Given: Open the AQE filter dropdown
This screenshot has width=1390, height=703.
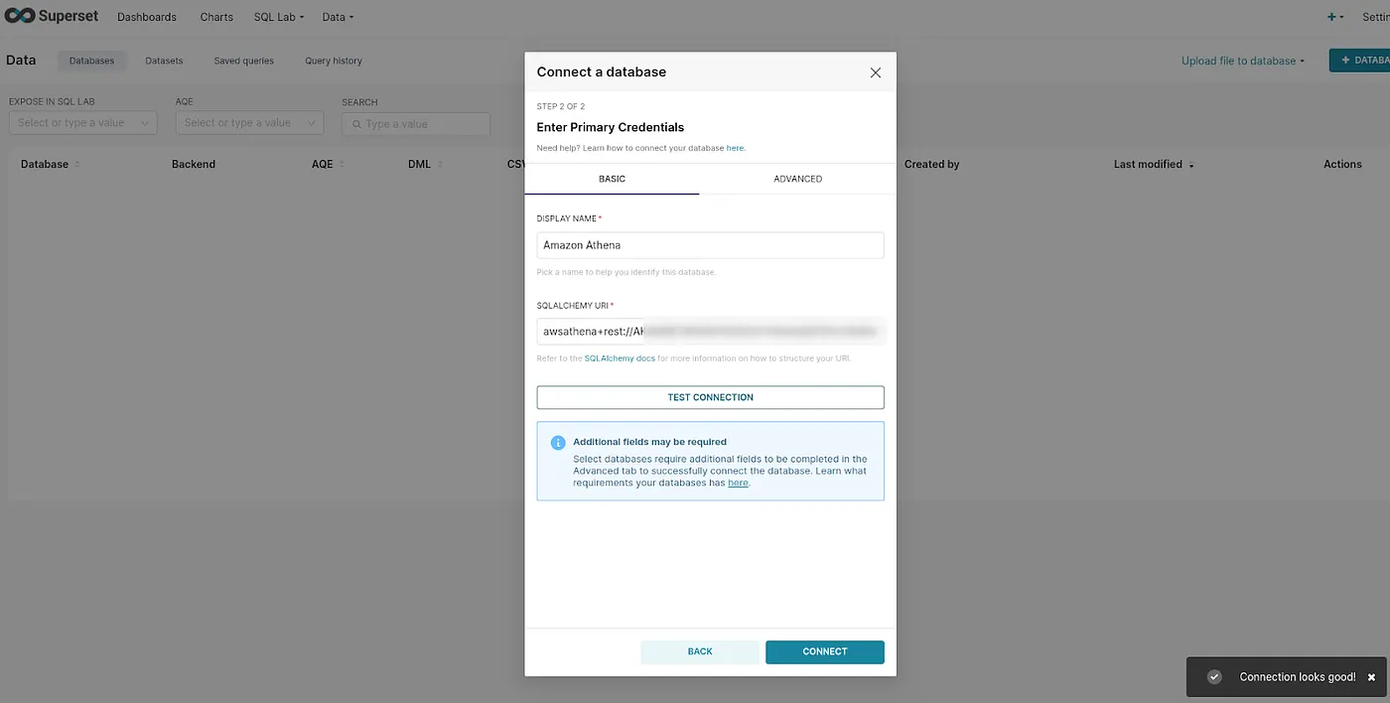Looking at the screenshot, I should (x=250, y=123).
